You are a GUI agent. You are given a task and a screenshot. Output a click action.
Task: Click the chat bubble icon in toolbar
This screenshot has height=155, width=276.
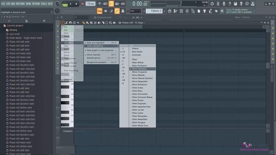tap(247, 4)
